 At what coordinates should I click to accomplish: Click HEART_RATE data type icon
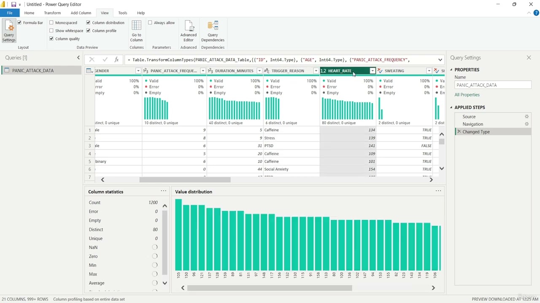point(324,71)
